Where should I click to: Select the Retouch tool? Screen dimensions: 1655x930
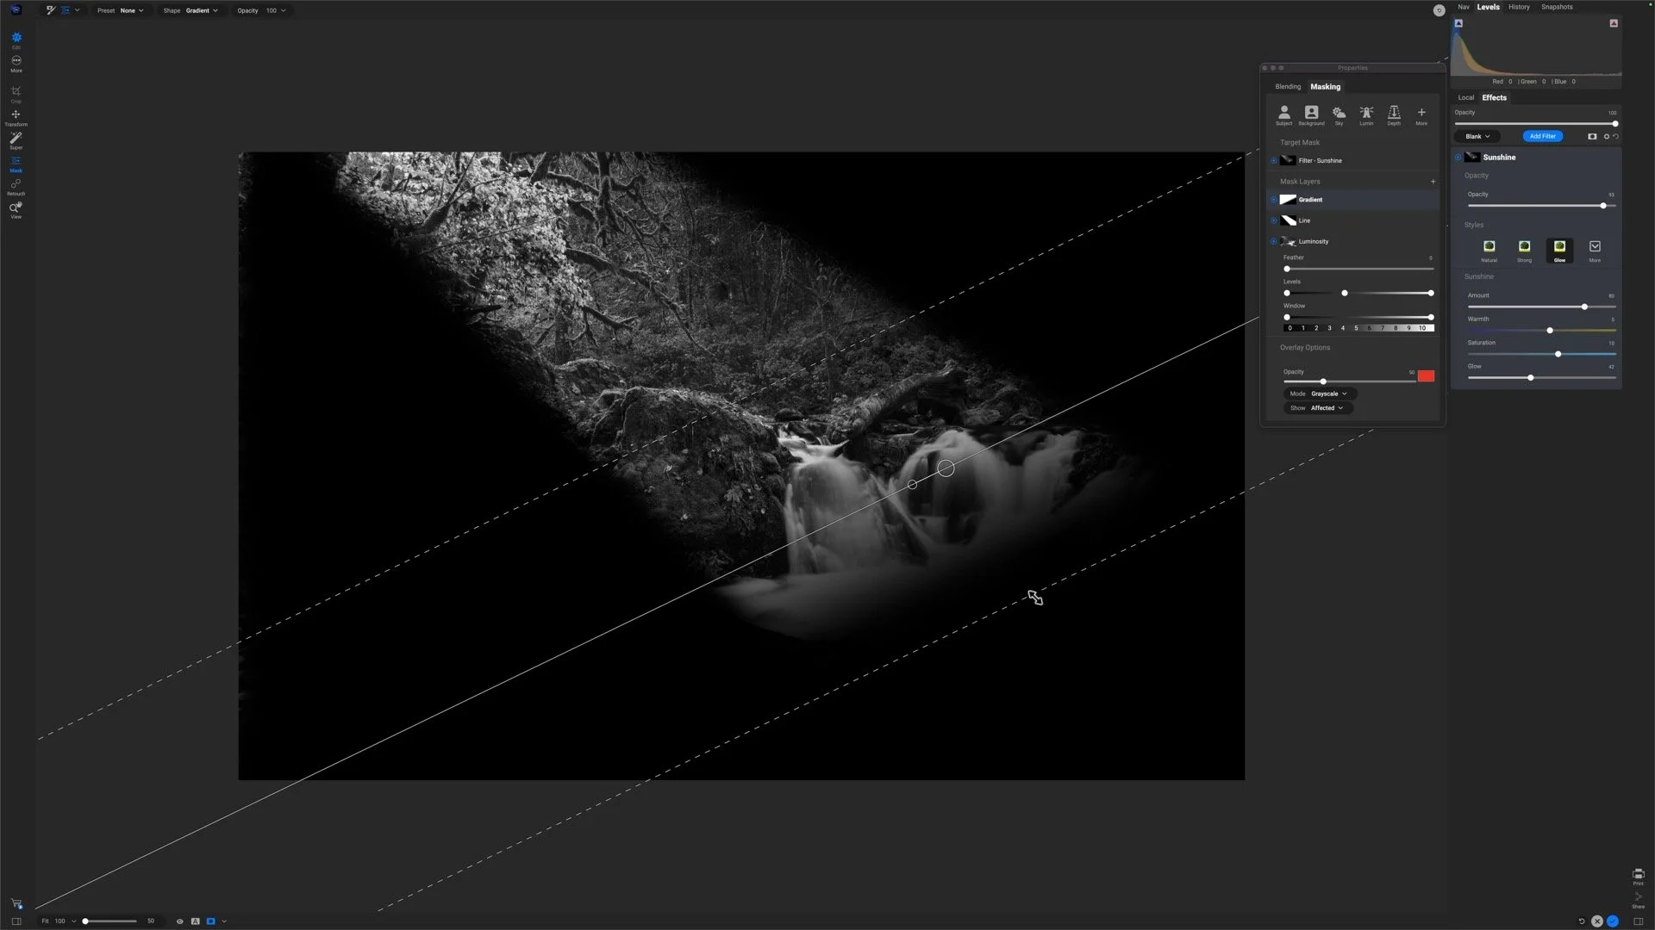point(16,187)
